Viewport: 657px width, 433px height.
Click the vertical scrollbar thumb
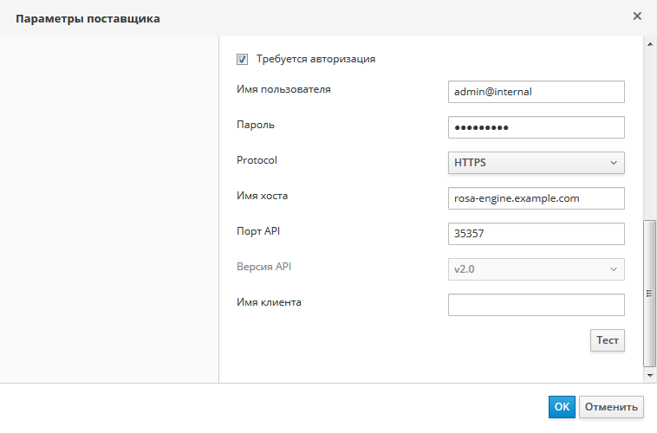click(650, 293)
